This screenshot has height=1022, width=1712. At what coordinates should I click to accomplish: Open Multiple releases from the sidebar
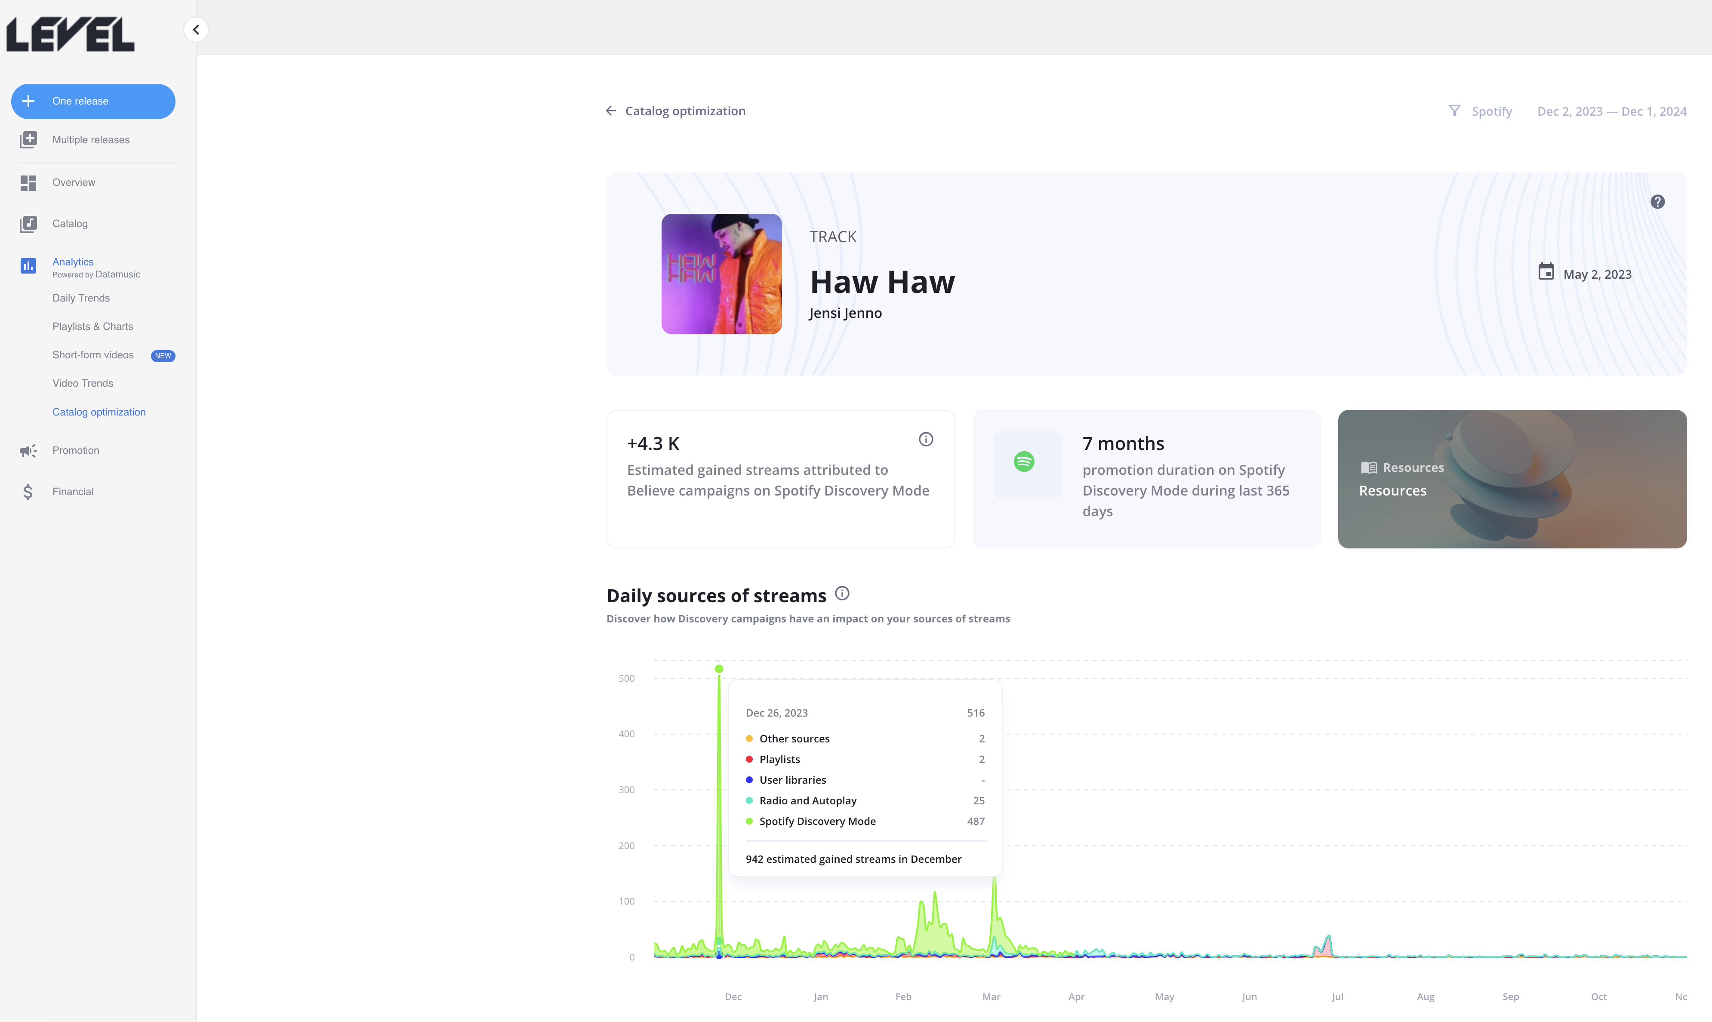point(90,140)
